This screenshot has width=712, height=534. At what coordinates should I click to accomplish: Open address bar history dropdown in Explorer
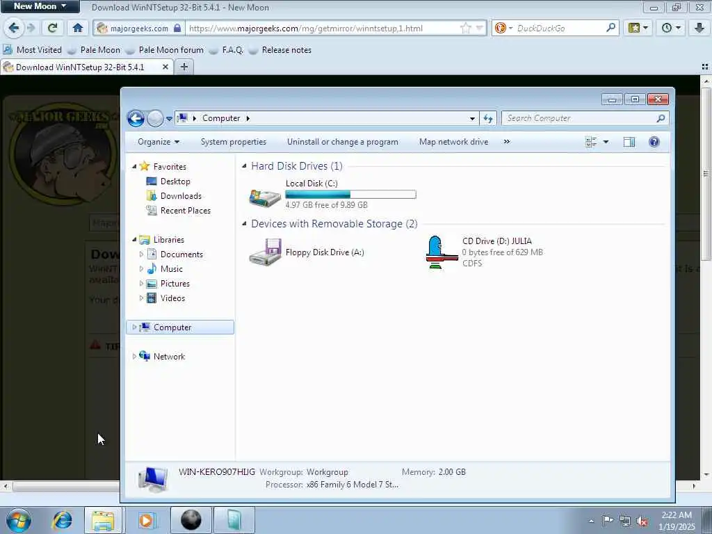pos(472,118)
